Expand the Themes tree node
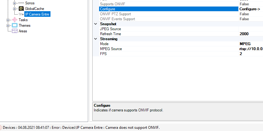263x131 pixels. pyautogui.click(x=8, y=26)
